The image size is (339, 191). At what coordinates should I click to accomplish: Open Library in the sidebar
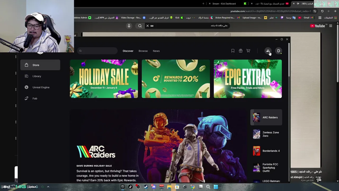pyautogui.click(x=40, y=76)
